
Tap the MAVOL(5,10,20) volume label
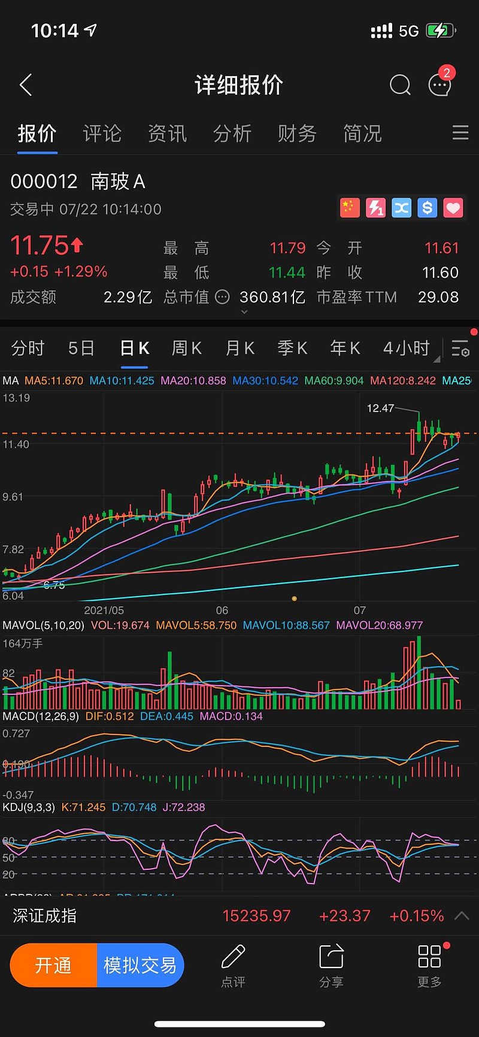pos(44,625)
